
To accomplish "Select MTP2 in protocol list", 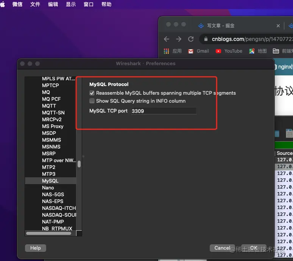I will click(x=50, y=167).
